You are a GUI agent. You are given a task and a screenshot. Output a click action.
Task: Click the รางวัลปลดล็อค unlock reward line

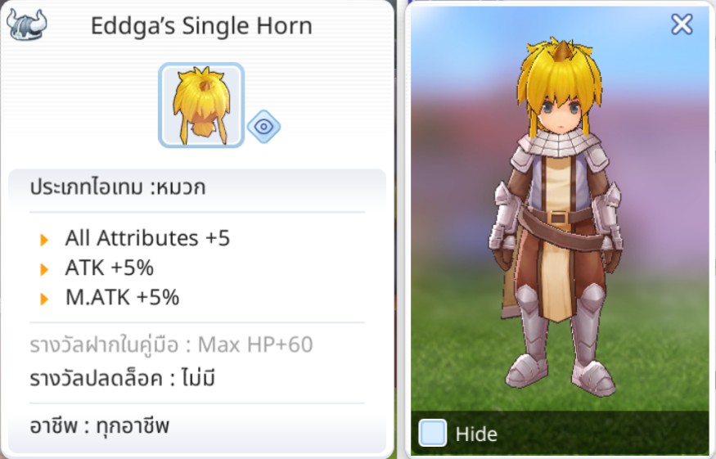pyautogui.click(x=122, y=379)
